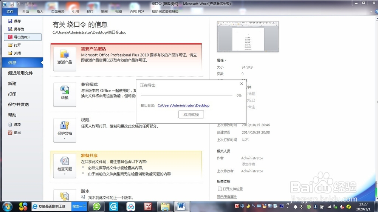This screenshot has width=378, height=212.
Task: Open Recent Files (最近所用文件)
Action: [x=20, y=73]
